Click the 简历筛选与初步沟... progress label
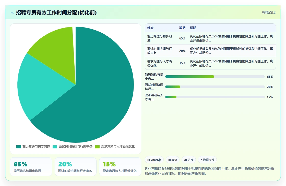The image size is (286, 186). [x=154, y=77]
